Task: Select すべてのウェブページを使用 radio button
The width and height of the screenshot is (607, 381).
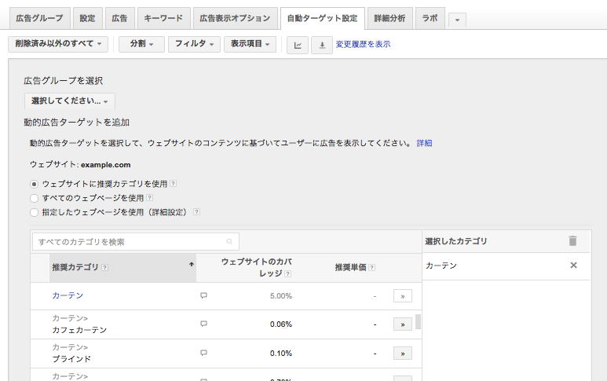Action: (x=34, y=198)
